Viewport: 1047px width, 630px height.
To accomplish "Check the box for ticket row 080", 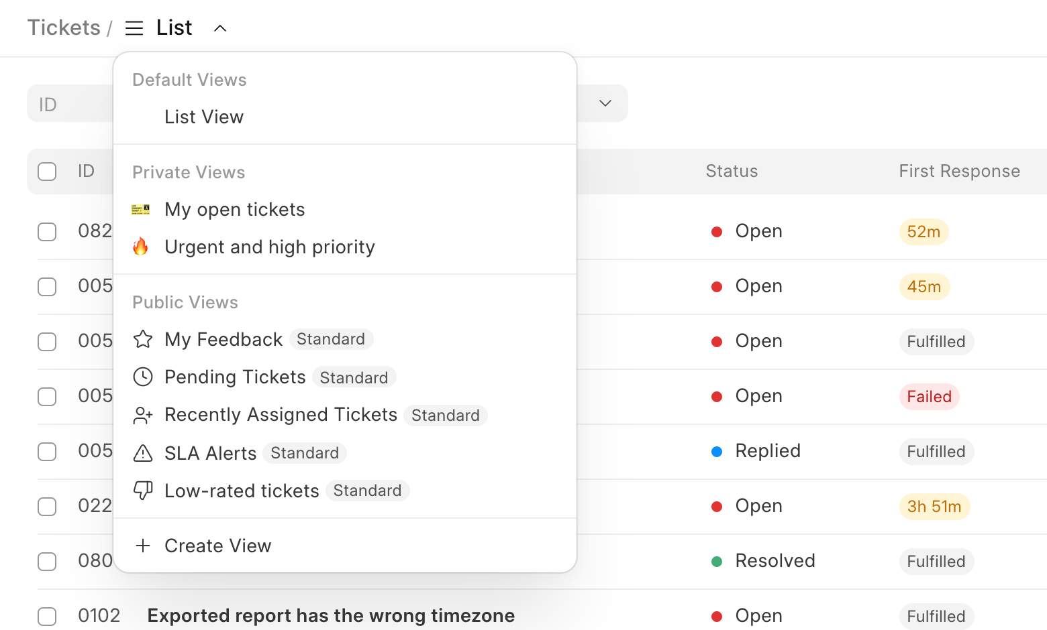I will (47, 562).
